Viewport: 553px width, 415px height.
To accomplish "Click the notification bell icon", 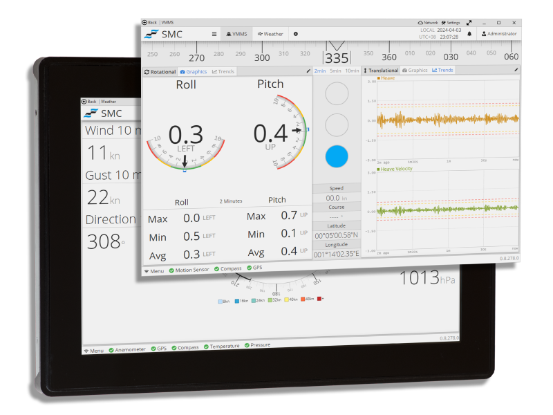I will point(469,33).
